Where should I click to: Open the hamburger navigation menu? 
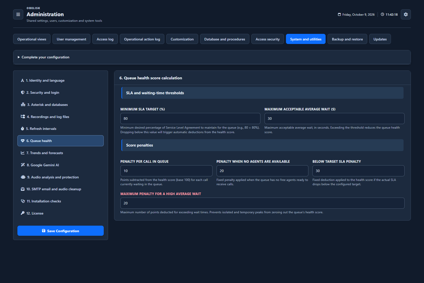18,14
